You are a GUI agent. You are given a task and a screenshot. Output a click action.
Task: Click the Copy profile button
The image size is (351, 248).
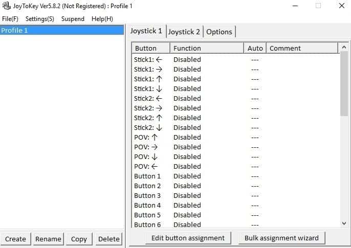pyautogui.click(x=79, y=239)
